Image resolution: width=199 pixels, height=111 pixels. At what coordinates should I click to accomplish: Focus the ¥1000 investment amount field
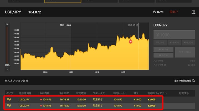coord(174,35)
